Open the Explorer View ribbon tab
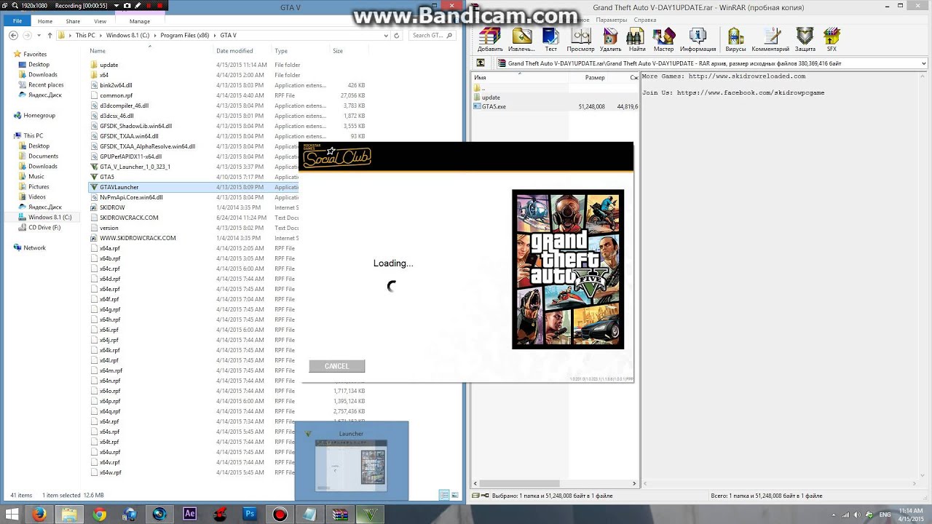 100,21
